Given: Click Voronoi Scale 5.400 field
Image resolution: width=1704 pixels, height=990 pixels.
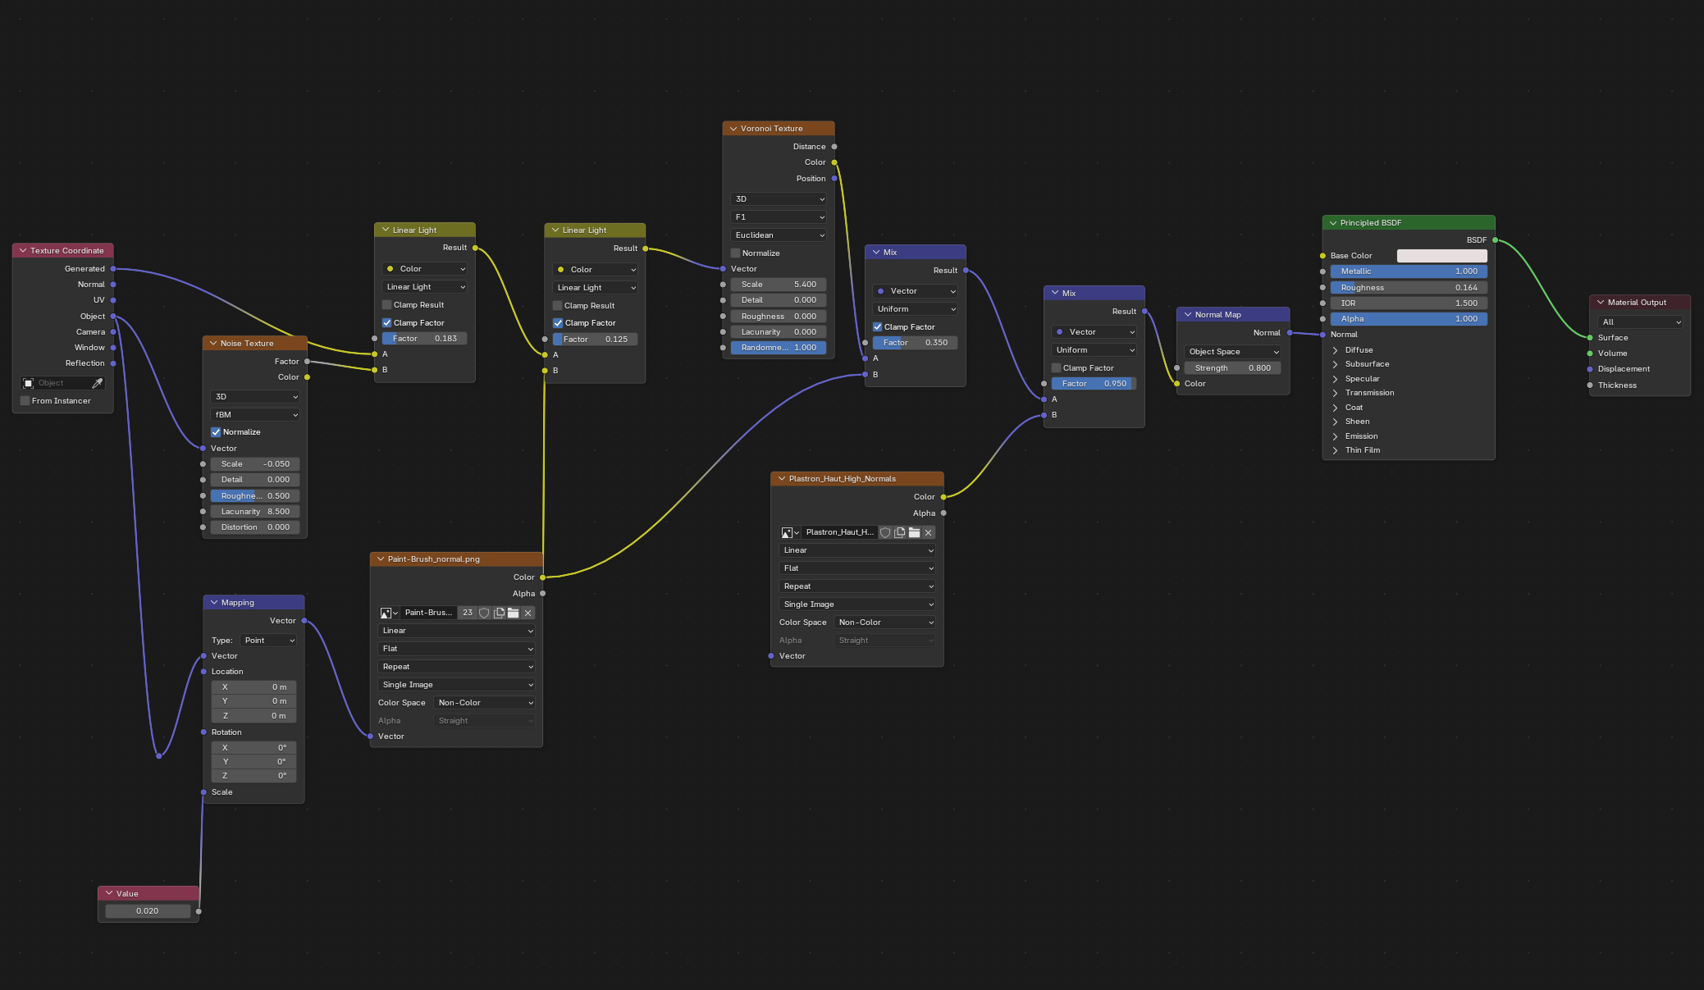Looking at the screenshot, I should [779, 285].
